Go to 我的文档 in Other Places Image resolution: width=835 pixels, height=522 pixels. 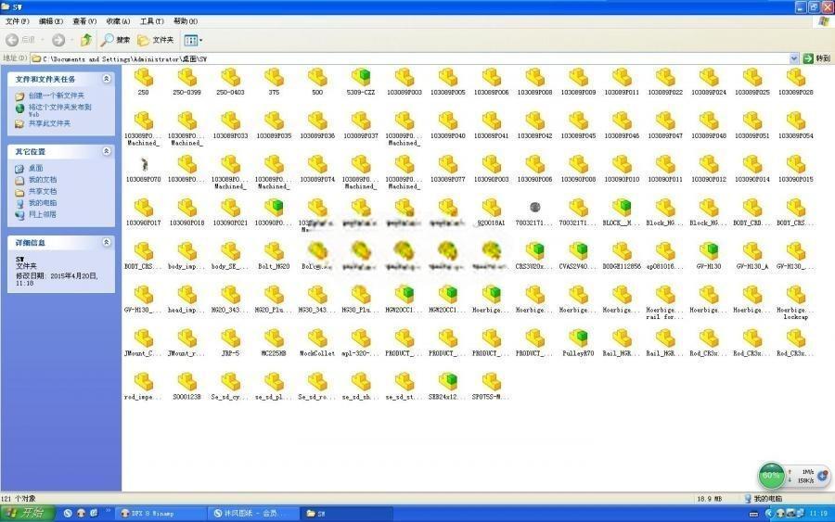pyautogui.click(x=42, y=180)
